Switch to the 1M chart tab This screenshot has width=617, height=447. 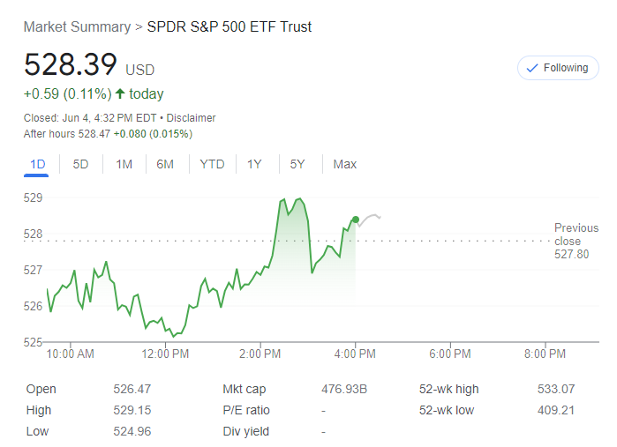124,164
